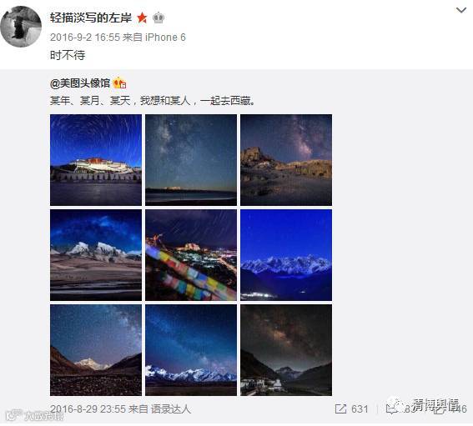Screen dimensions: 473x426
Task: Open the 2016-9-2 16:55 post timestamp
Action: [85, 38]
